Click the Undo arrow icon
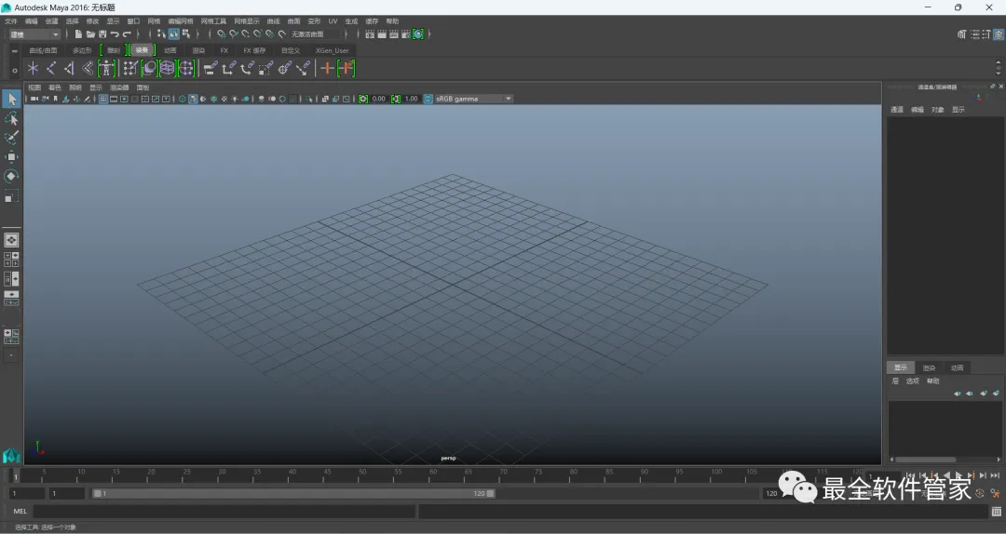The height and width of the screenshot is (534, 1006). [115, 34]
